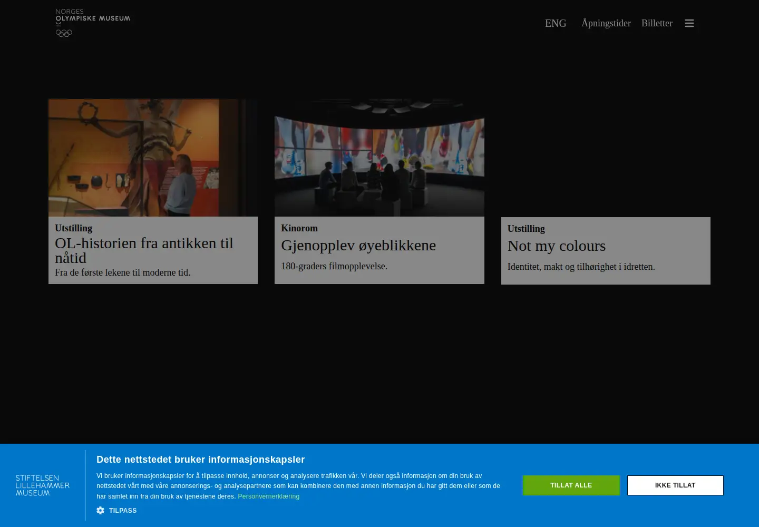Go to Billetter page
759x527 pixels.
[657, 23]
